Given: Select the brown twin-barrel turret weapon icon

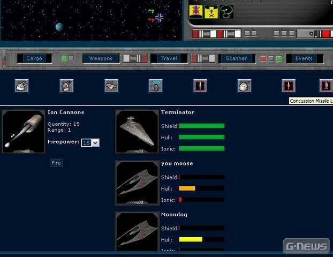Looking at the screenshot, I should 66,86.
